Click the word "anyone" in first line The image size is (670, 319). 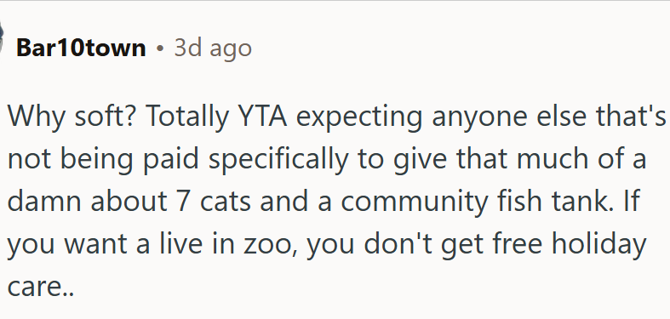click(479, 117)
